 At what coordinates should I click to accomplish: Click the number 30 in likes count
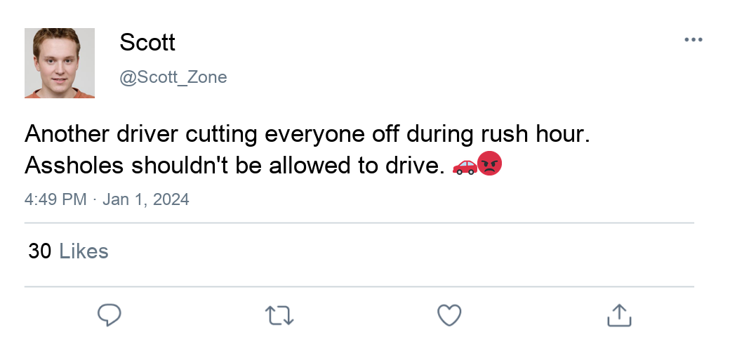point(40,251)
